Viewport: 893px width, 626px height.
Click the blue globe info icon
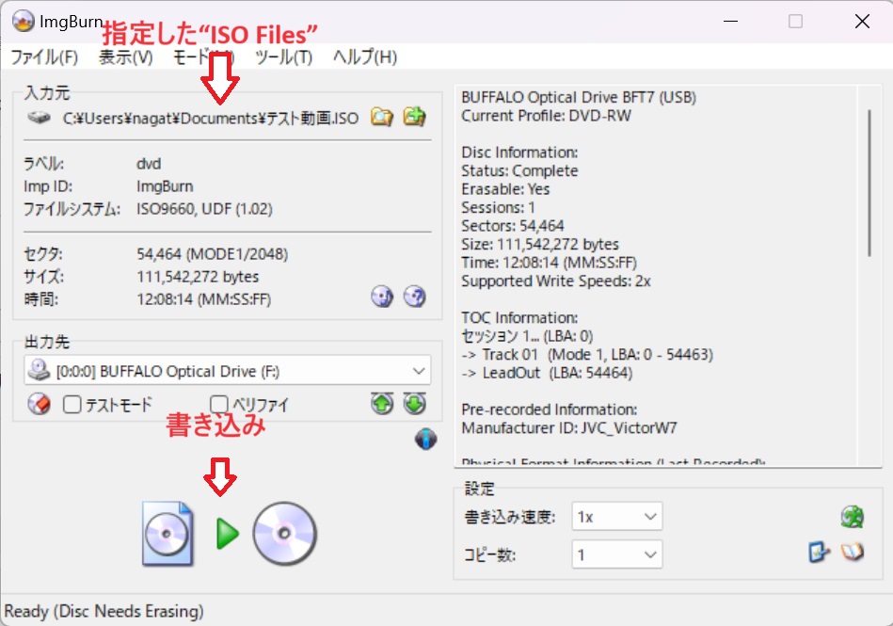click(x=426, y=440)
